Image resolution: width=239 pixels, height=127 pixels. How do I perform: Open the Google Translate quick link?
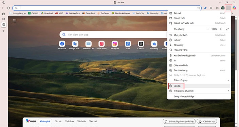click(x=75, y=45)
